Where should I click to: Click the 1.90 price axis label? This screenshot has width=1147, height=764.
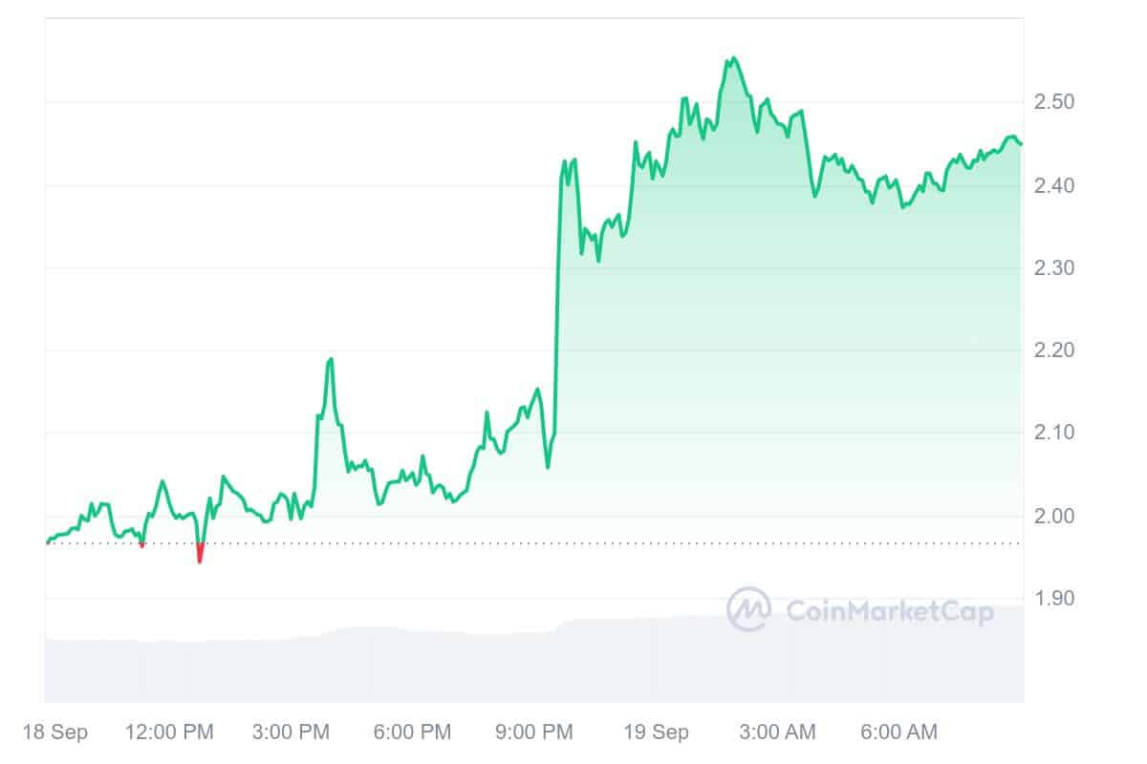(x=1057, y=599)
